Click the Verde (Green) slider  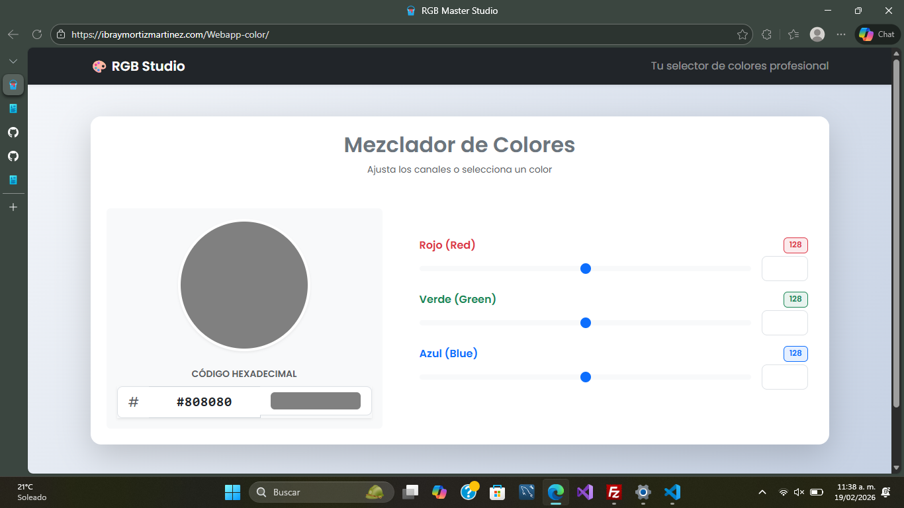(585, 323)
